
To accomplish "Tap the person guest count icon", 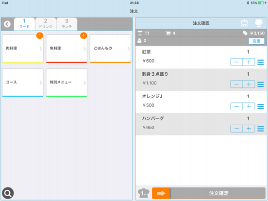I will (139, 41).
